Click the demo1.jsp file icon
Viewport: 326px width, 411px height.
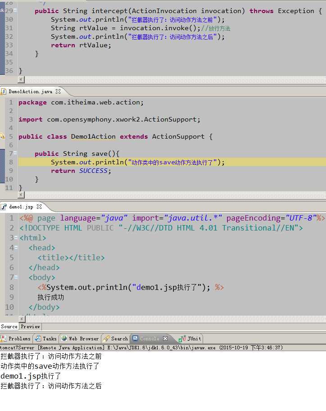(x=4, y=207)
